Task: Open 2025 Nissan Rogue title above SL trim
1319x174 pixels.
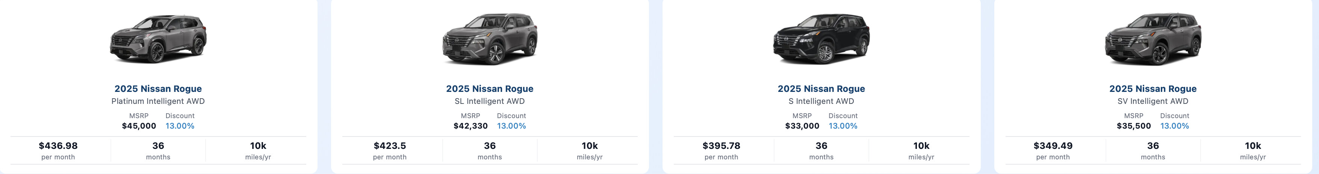Action: pos(490,89)
